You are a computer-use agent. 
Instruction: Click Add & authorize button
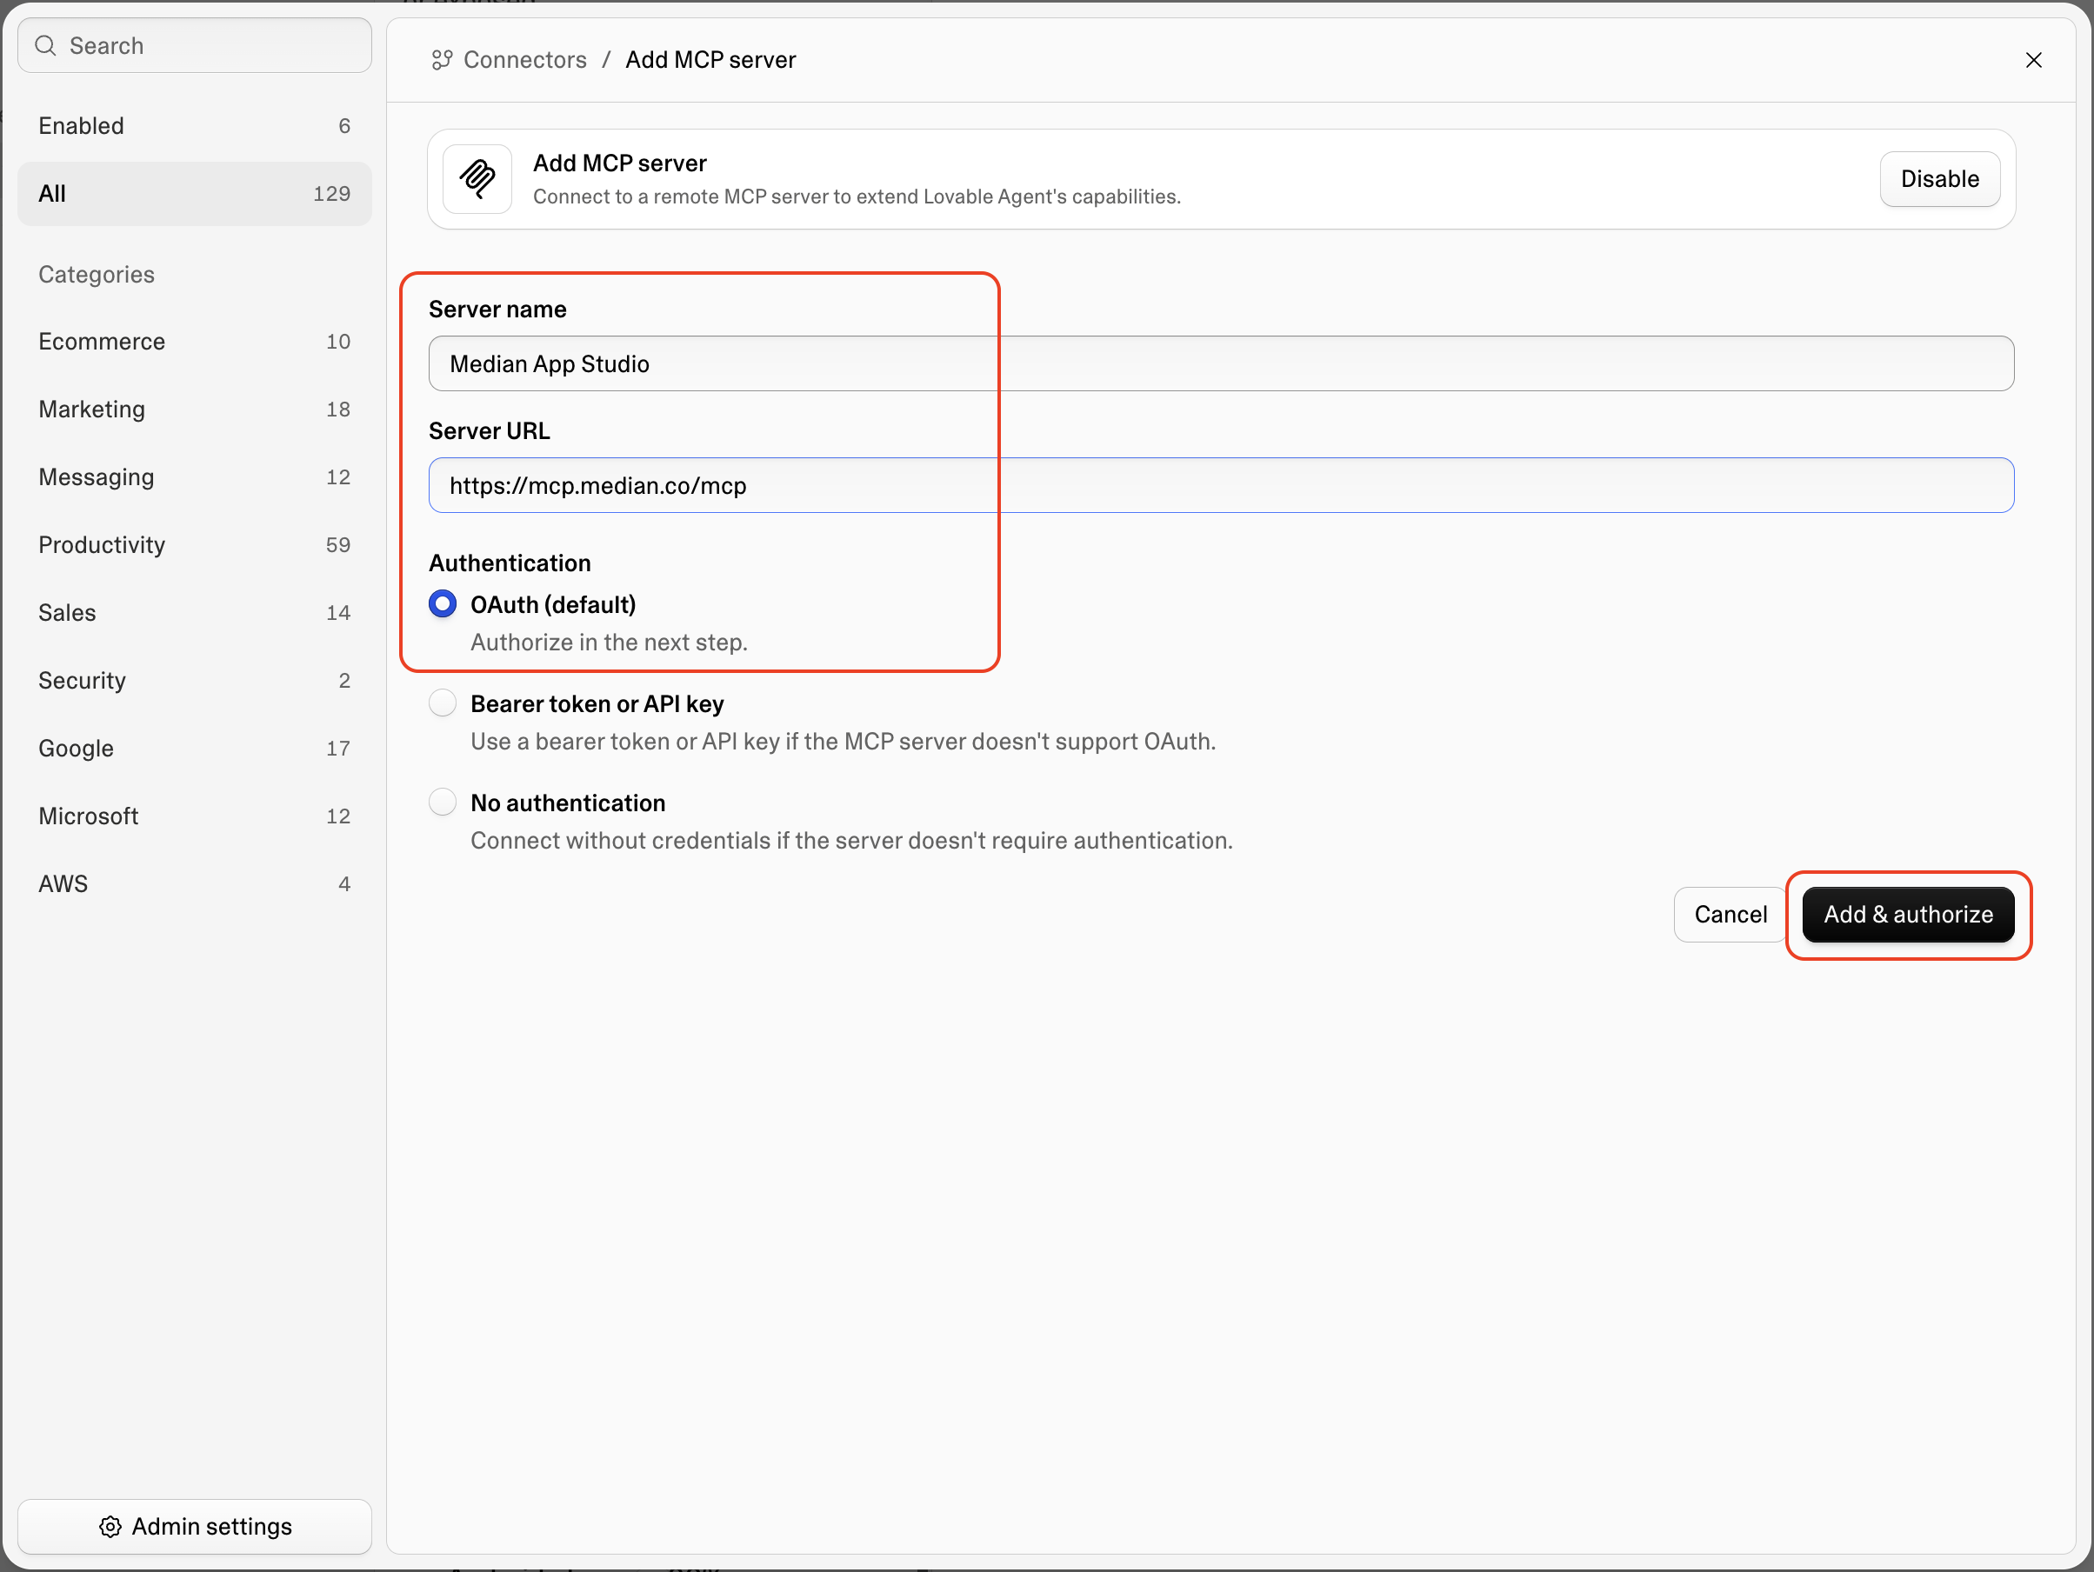(x=1908, y=914)
